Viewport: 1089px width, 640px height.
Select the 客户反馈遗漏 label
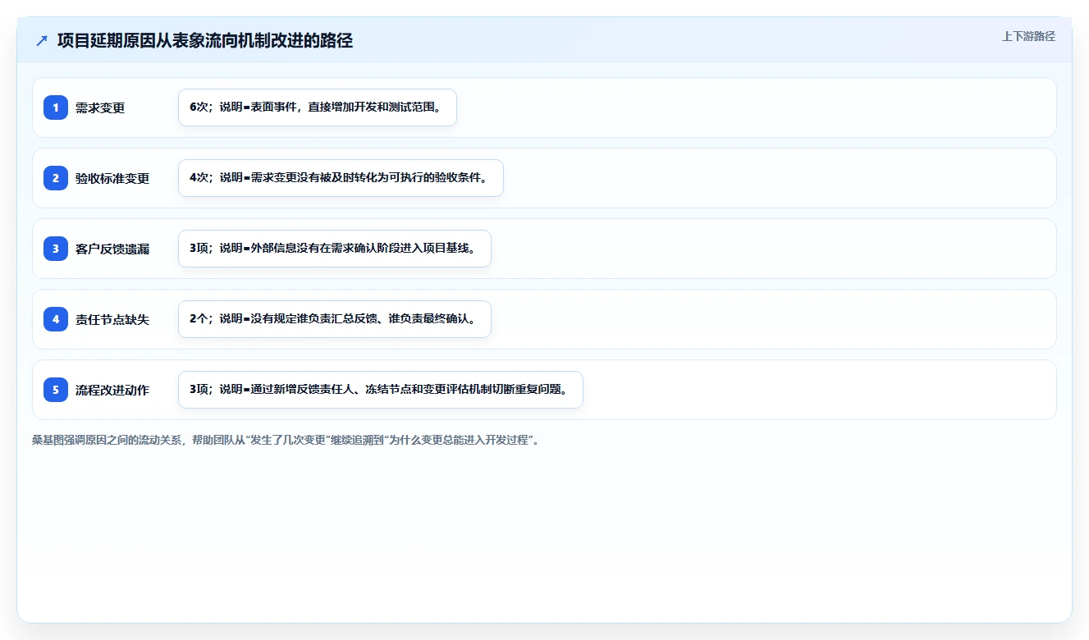[x=112, y=249]
